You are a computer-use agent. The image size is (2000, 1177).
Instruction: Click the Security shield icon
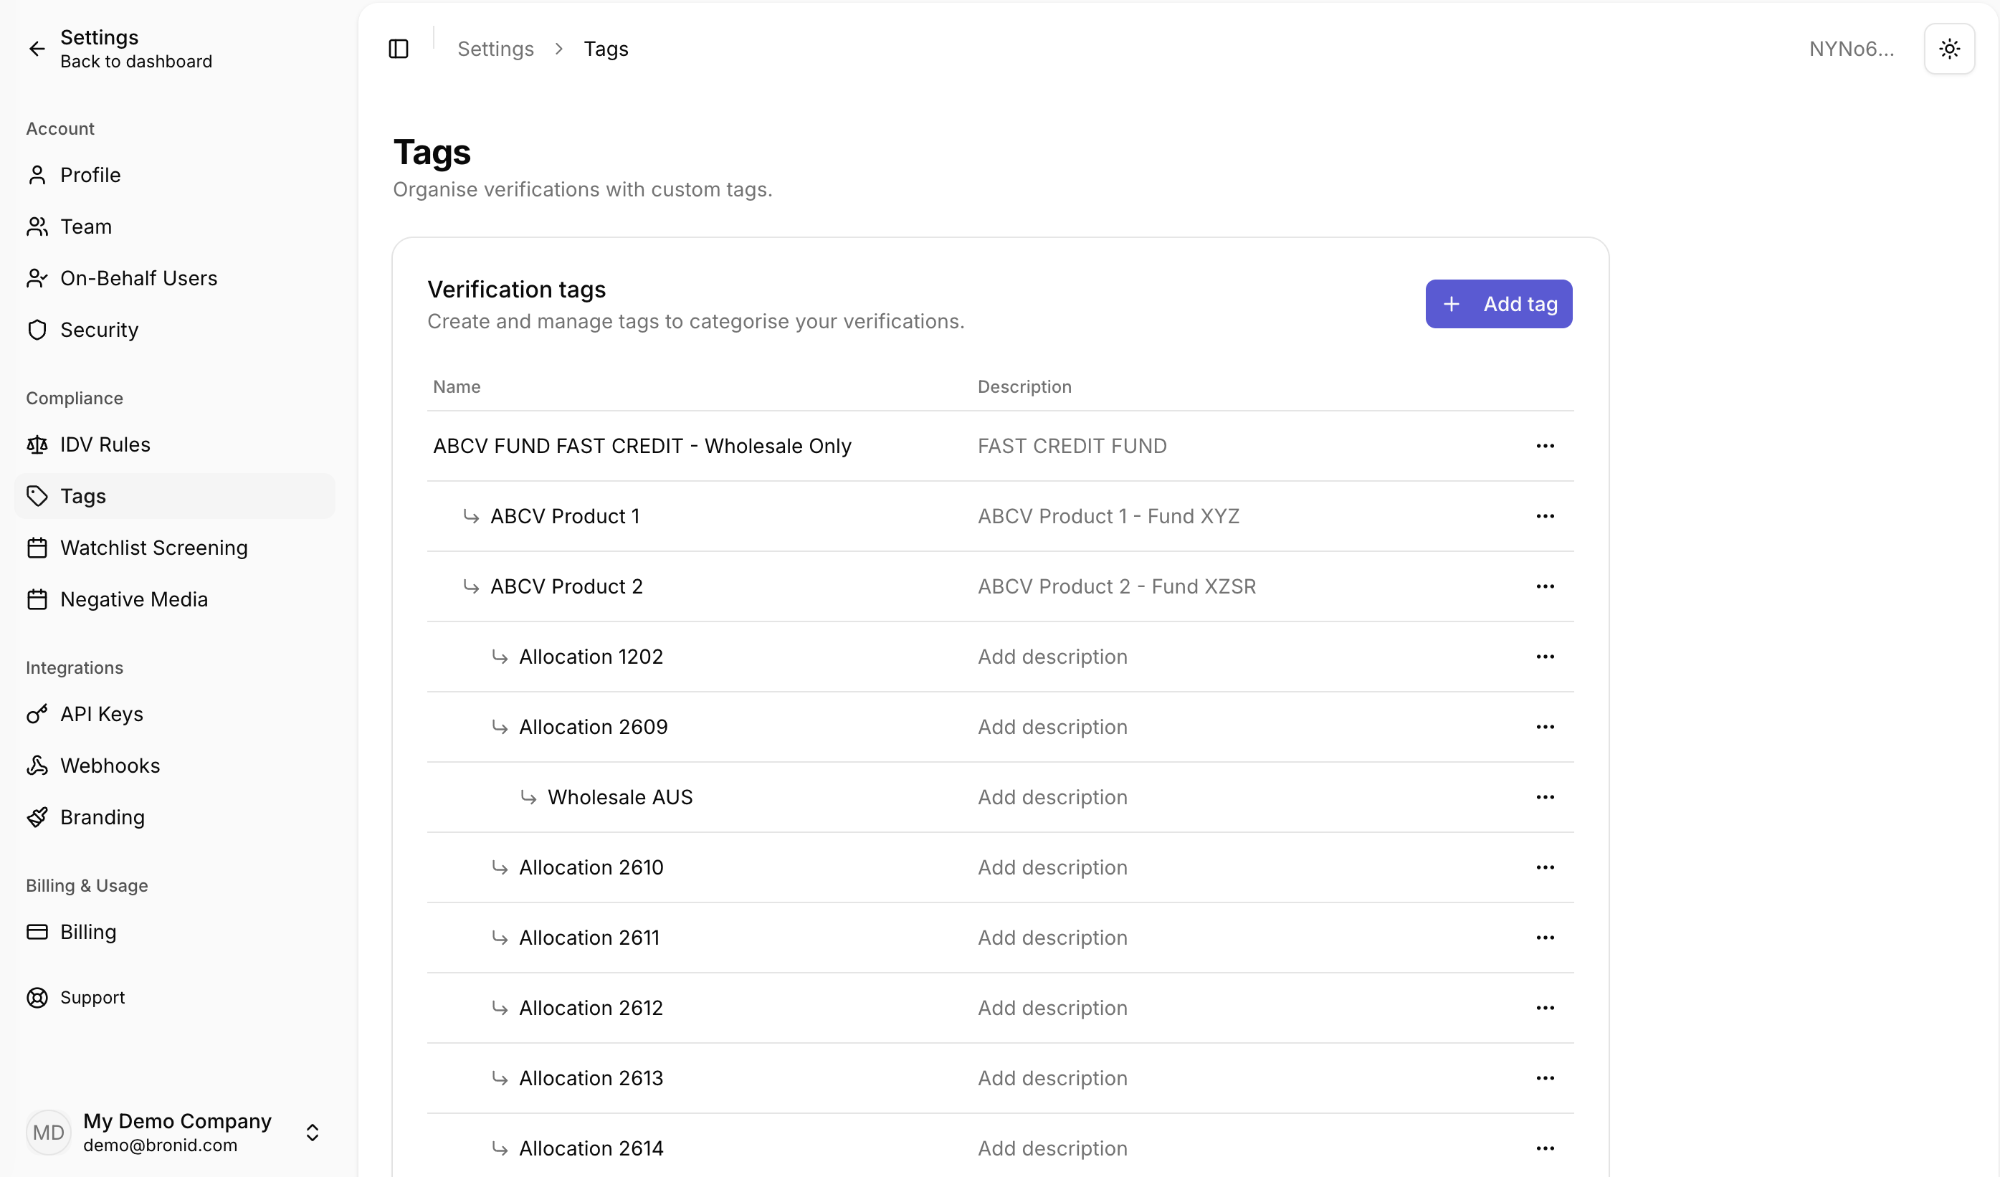click(x=37, y=329)
